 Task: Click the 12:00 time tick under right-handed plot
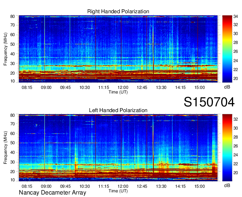pos(123,87)
